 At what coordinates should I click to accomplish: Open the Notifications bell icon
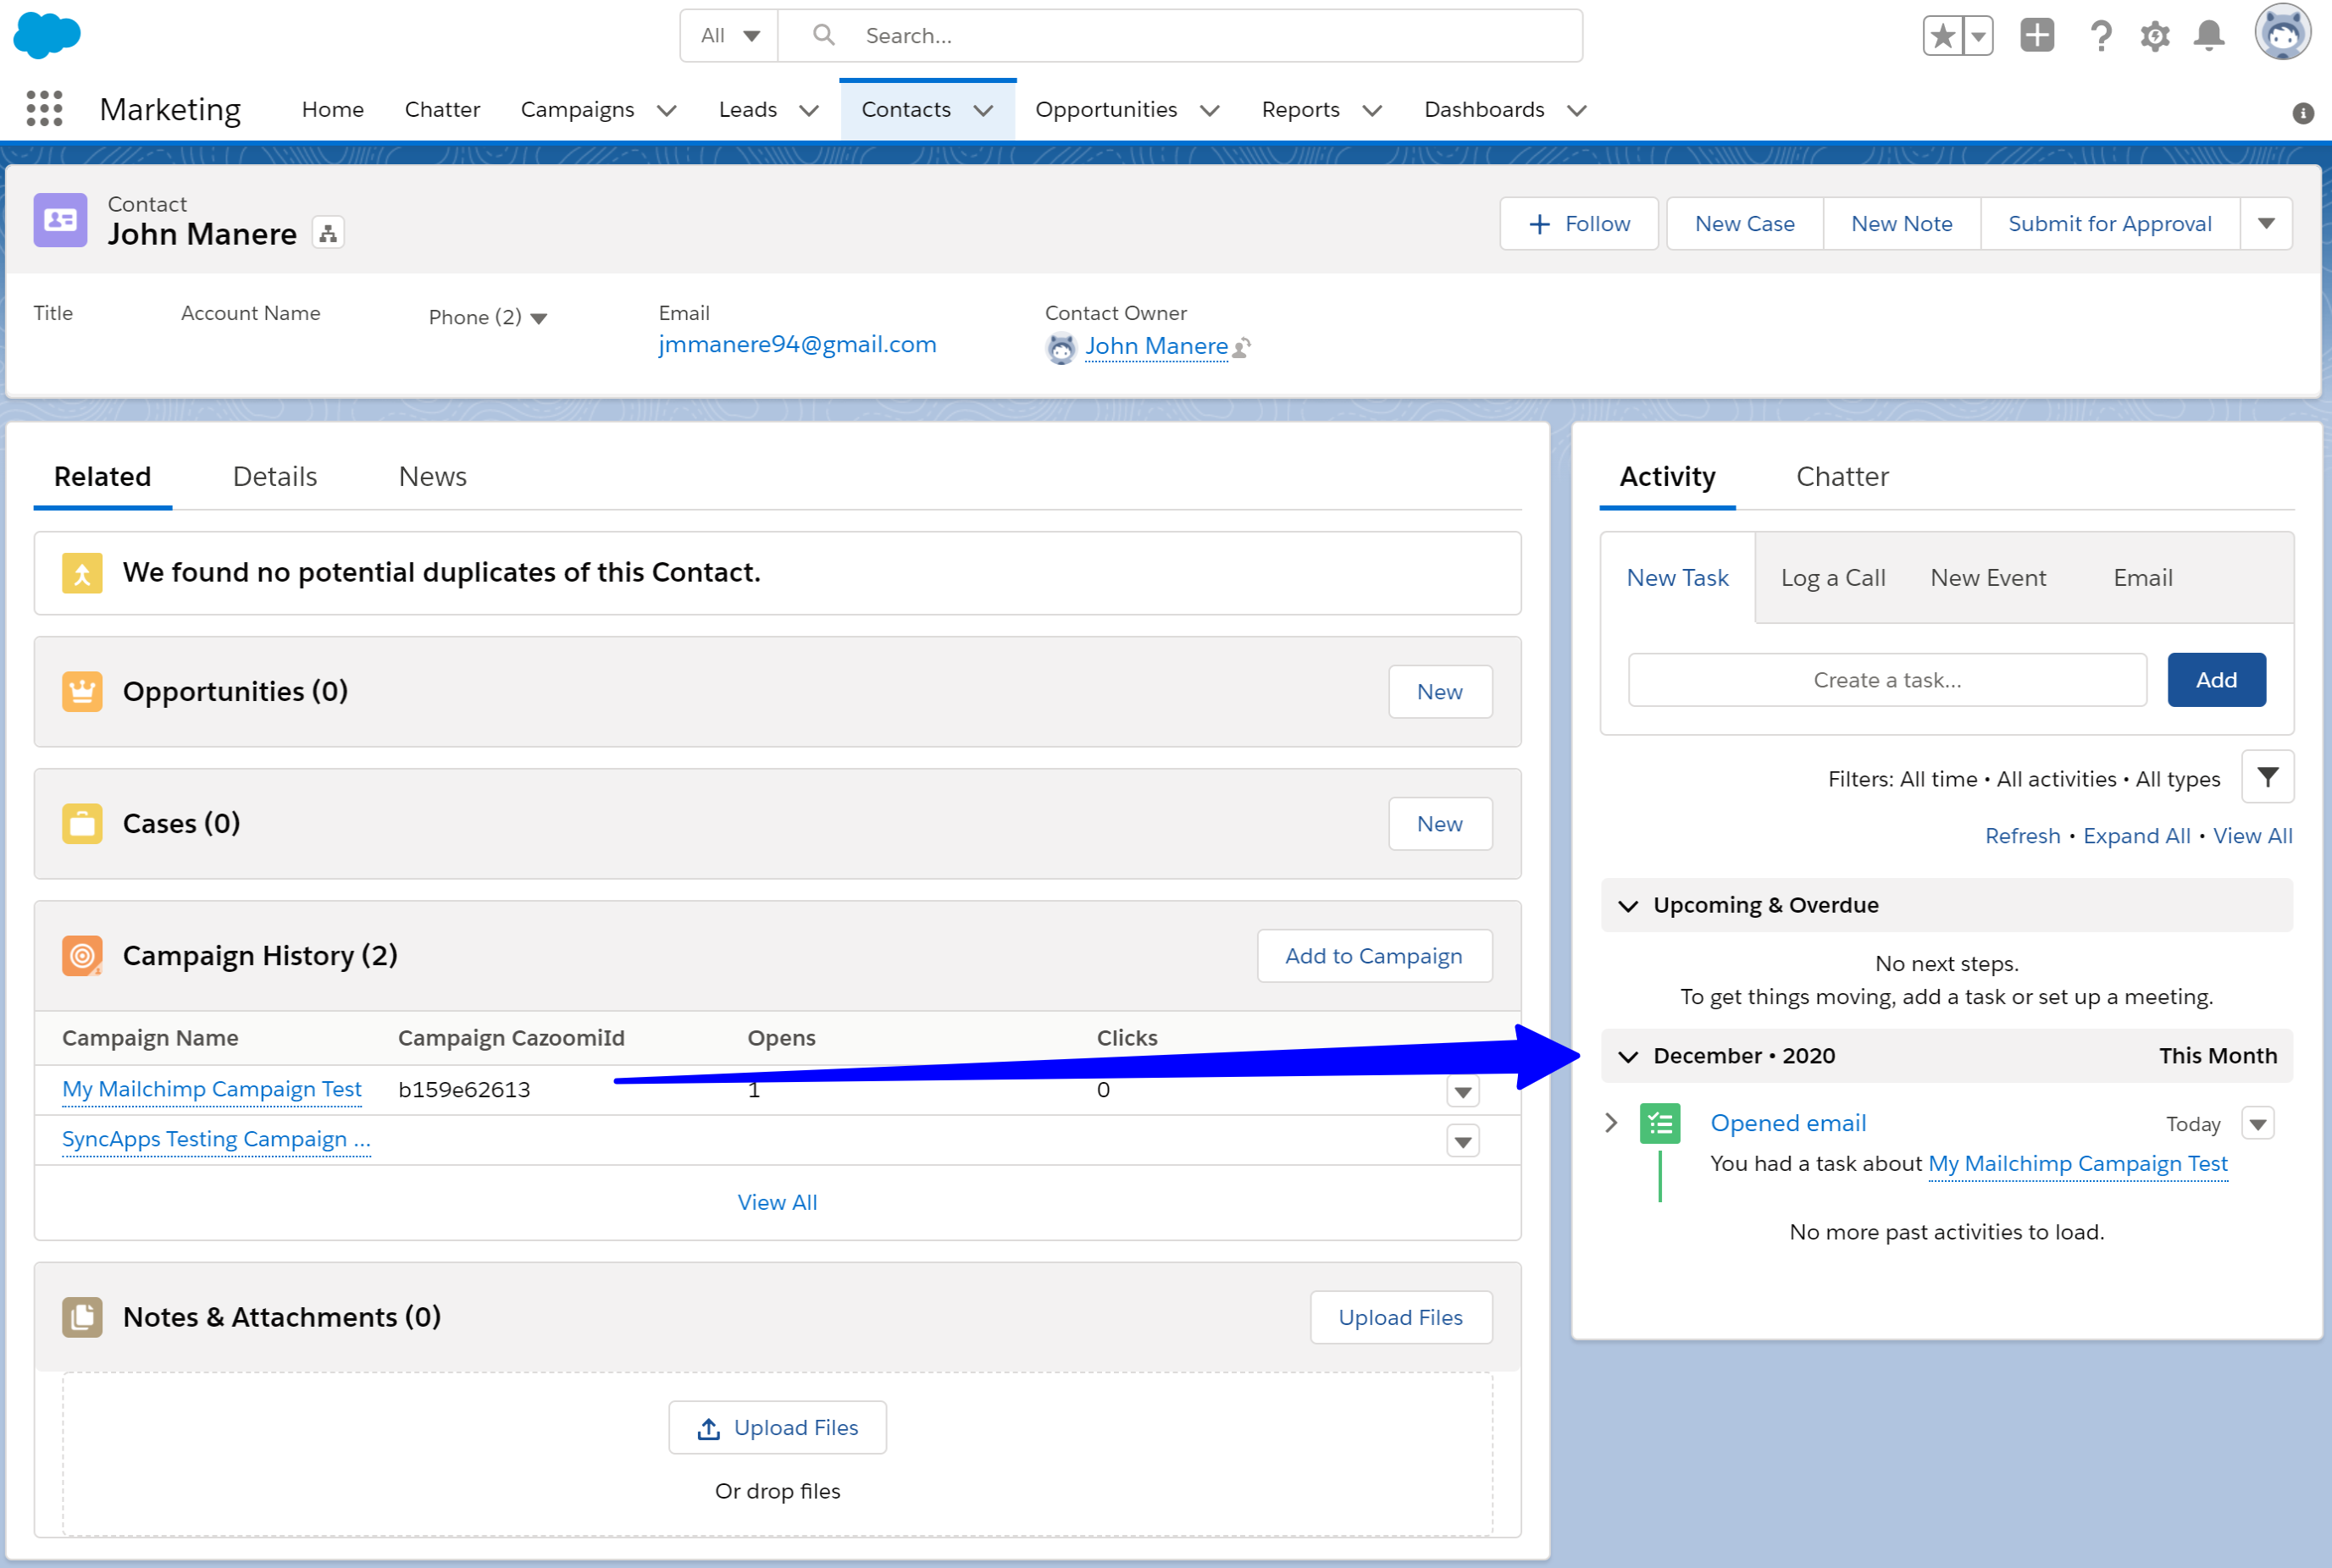coord(2209,36)
